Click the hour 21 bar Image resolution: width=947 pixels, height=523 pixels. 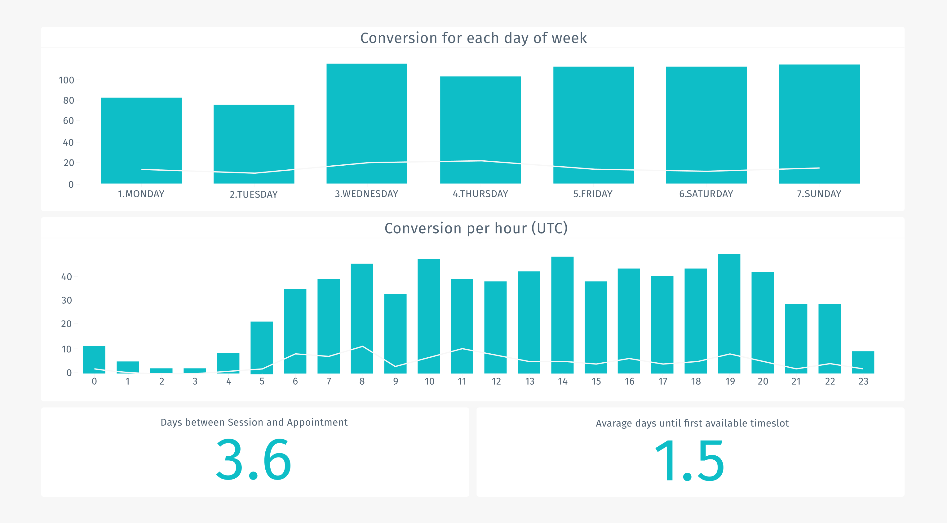click(796, 339)
